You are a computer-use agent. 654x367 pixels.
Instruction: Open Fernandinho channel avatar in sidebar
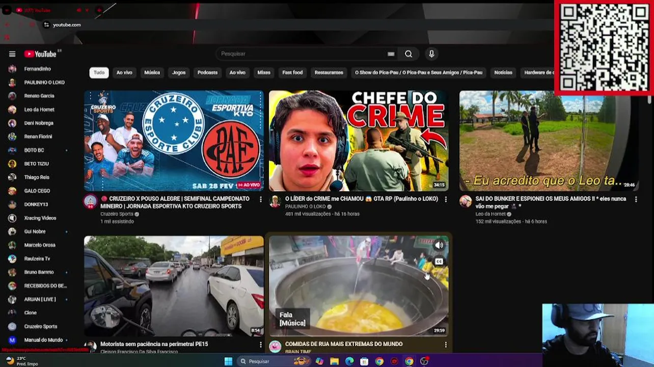[12, 69]
